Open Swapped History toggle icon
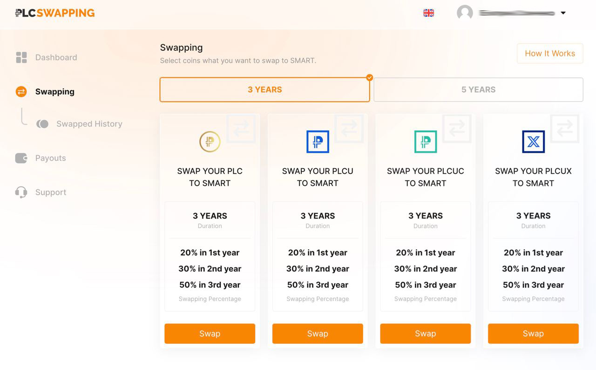 42,124
